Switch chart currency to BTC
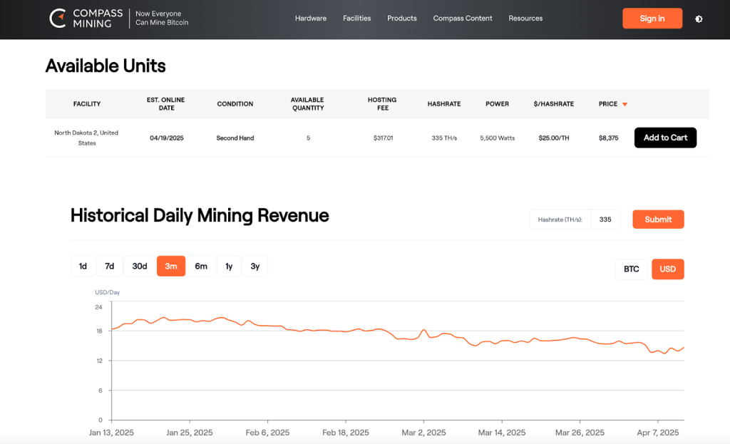Screen dimensions: 730x444 click(x=632, y=269)
